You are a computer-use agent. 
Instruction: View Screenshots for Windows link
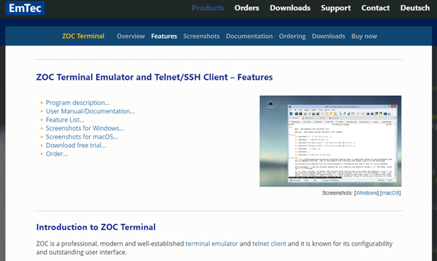pyautogui.click(x=85, y=129)
